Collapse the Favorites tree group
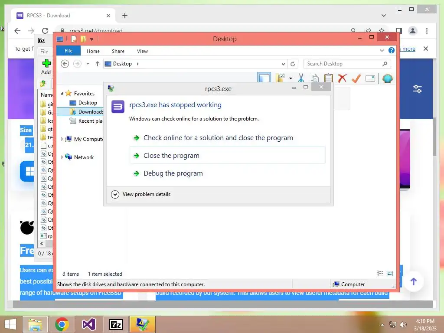Viewport: 444px width, 333px height. pos(62,93)
